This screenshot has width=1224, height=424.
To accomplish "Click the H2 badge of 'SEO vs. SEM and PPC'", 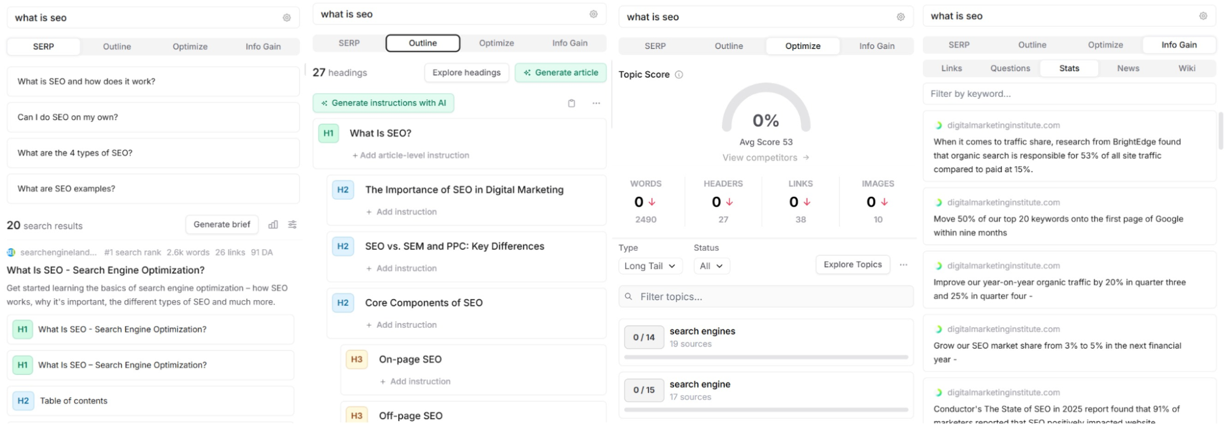I will coord(343,246).
